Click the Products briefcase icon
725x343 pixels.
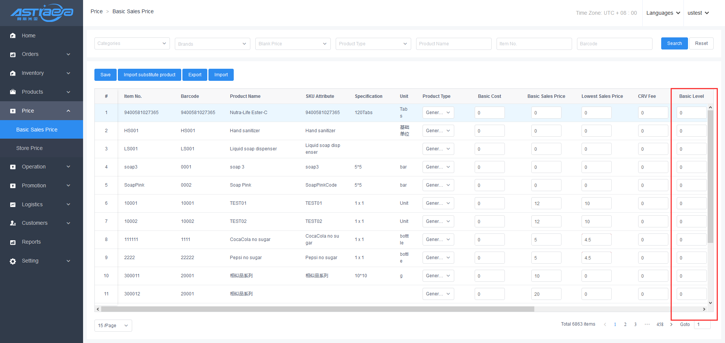click(13, 92)
